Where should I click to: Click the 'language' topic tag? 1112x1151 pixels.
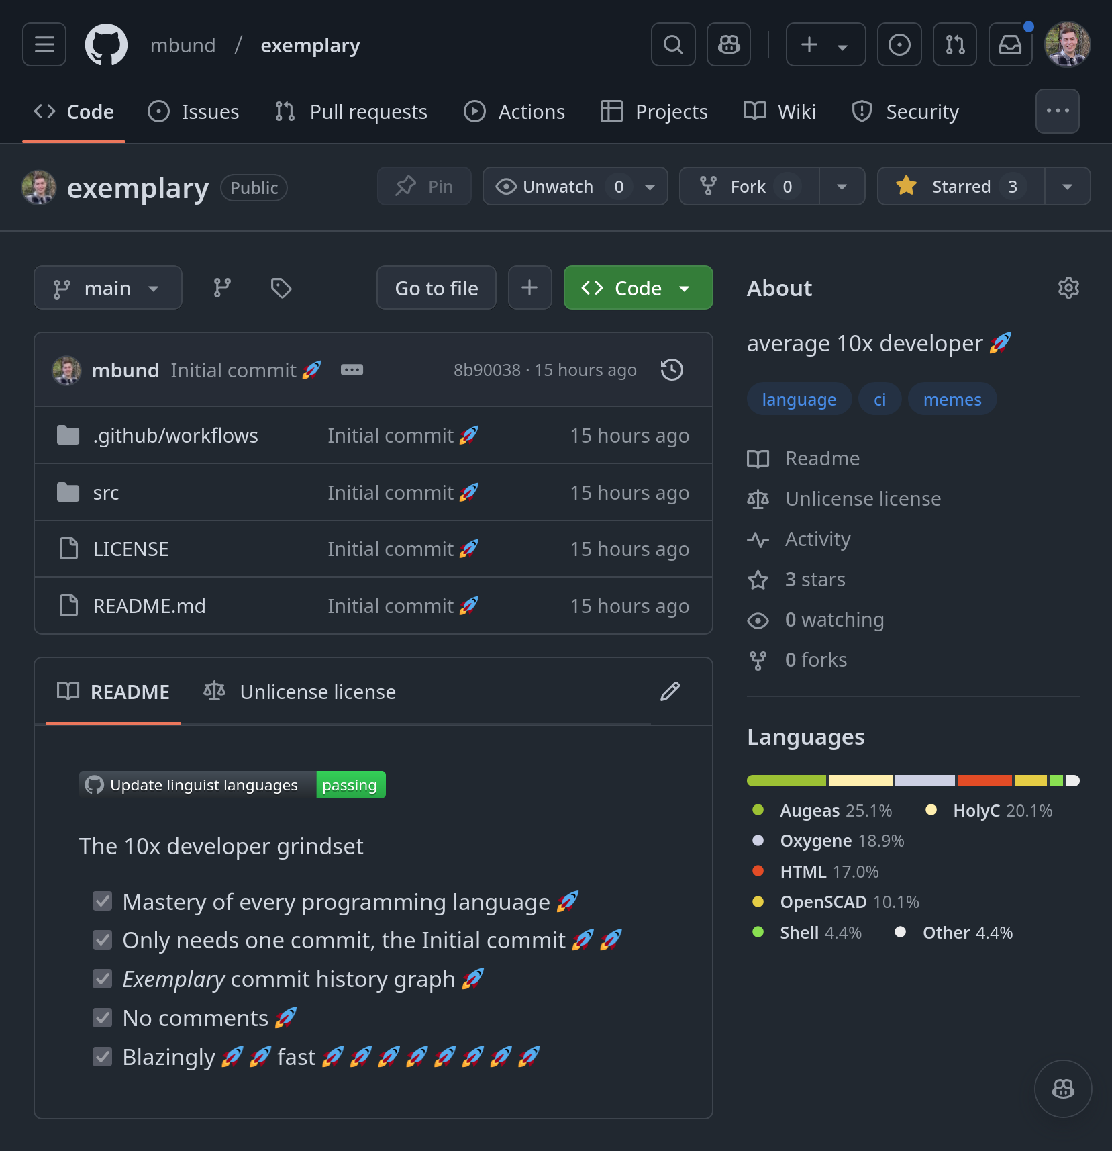799,400
